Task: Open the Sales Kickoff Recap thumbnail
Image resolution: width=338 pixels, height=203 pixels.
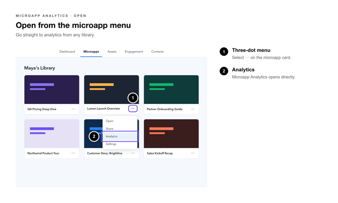Action: click(x=171, y=133)
